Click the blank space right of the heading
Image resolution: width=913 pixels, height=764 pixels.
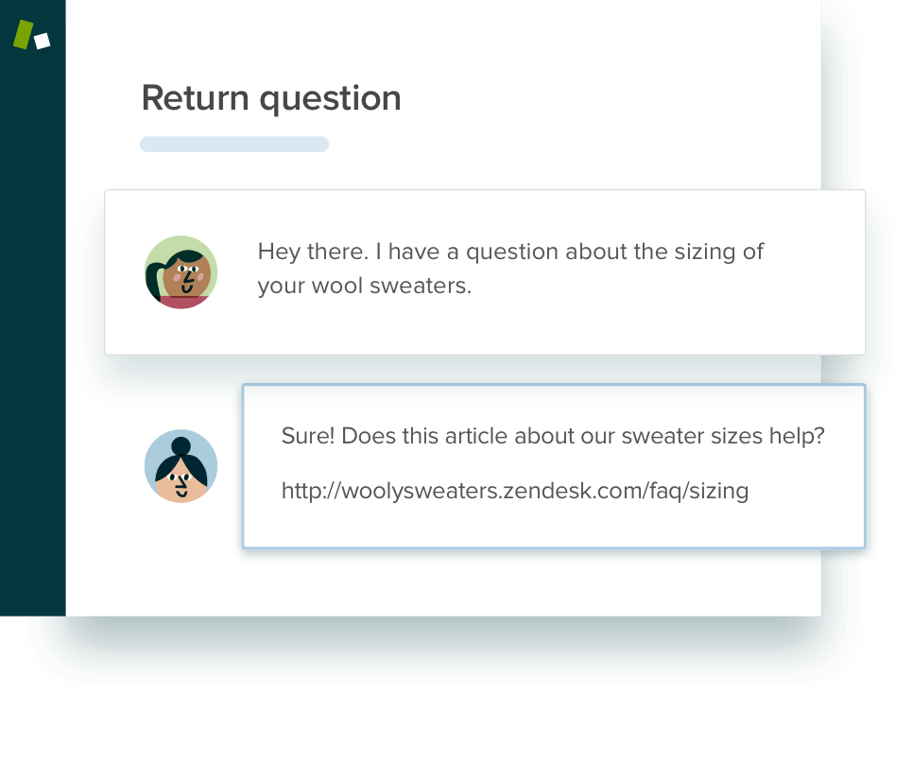click(605, 98)
